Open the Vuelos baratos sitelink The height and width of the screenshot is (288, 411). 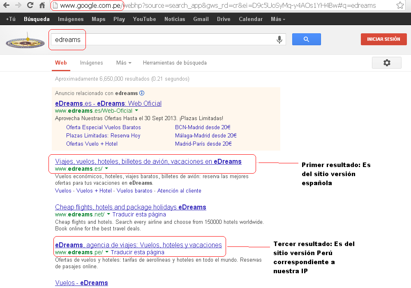(134, 190)
